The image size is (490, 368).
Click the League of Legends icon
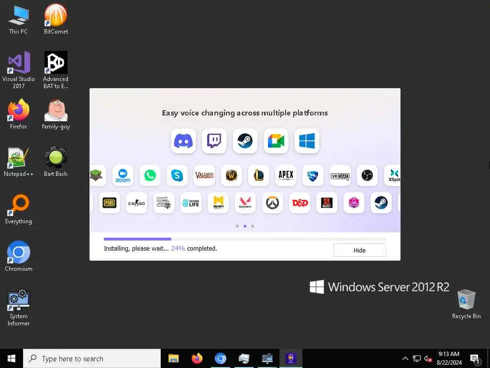259,175
